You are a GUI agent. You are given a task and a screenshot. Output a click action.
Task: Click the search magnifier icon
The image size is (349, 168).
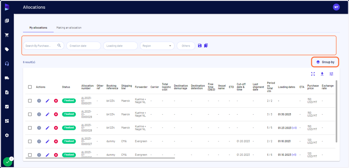[x=59, y=45]
